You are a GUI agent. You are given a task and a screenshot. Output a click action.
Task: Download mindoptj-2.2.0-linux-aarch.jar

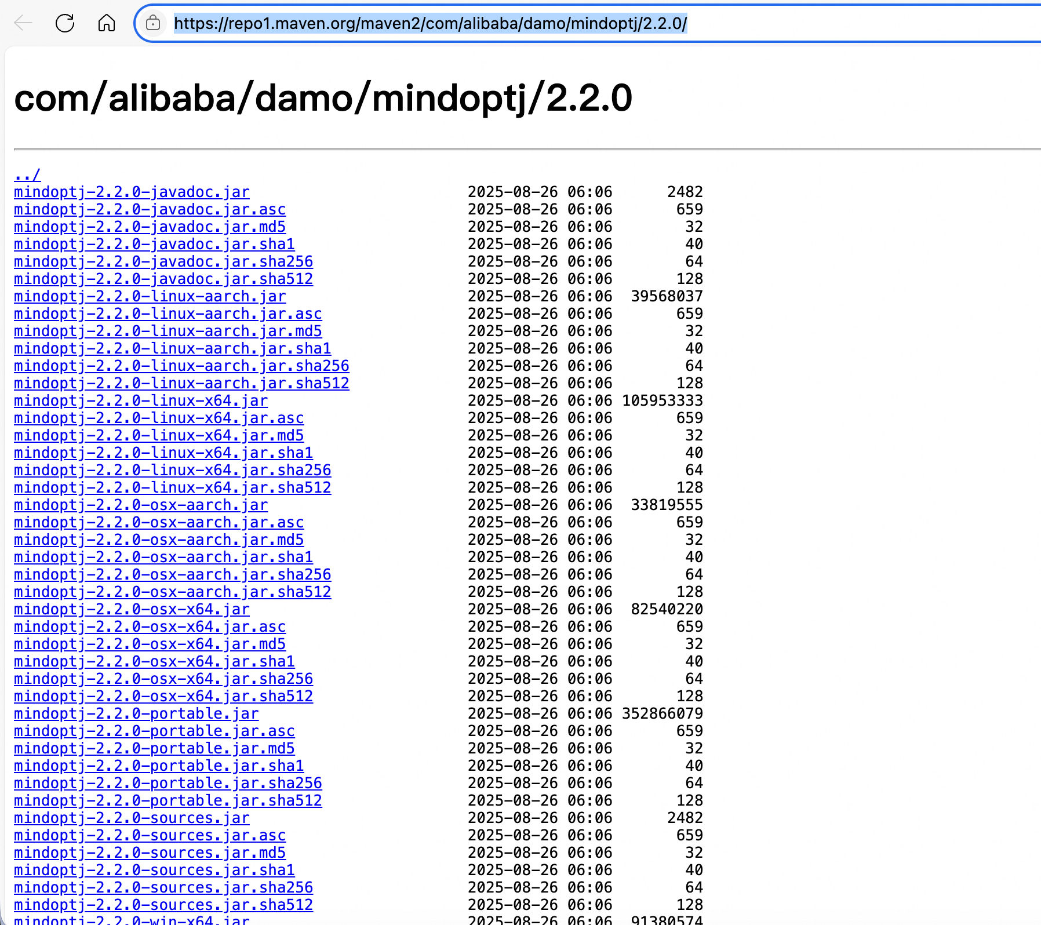(x=150, y=296)
